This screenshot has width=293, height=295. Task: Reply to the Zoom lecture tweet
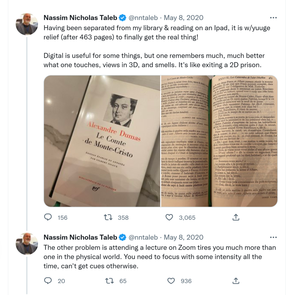[x=48, y=281]
